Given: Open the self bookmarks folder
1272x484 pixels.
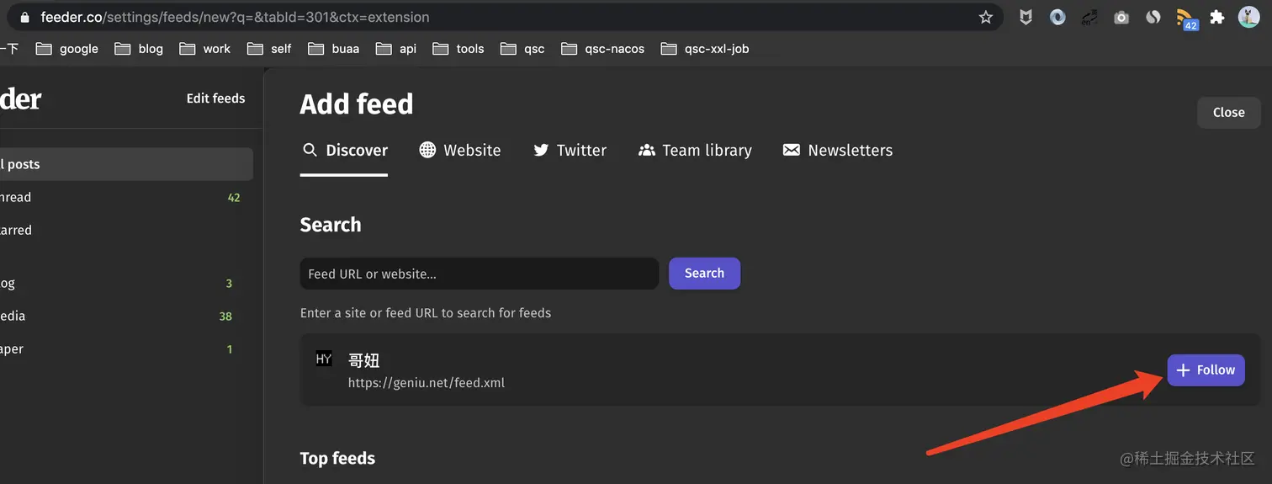Looking at the screenshot, I should [269, 49].
